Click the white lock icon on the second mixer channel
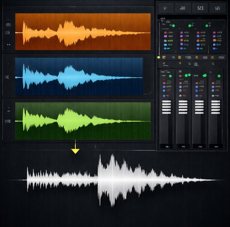This screenshot has height=227, width=230. pyautogui.click(x=180, y=91)
